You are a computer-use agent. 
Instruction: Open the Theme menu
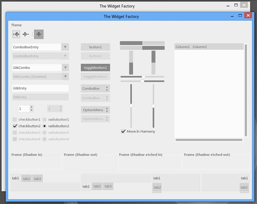point(16,25)
